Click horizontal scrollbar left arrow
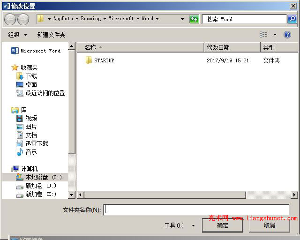The height and width of the screenshot is (240, 300). 80,195
